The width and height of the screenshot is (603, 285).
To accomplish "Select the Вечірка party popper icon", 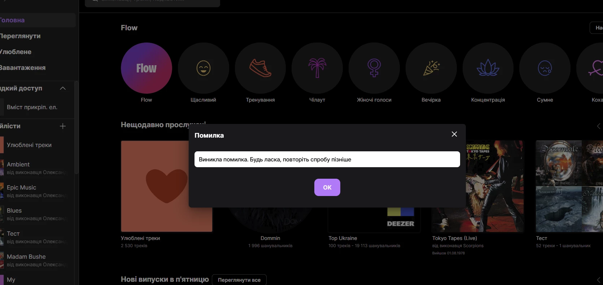I will (431, 68).
